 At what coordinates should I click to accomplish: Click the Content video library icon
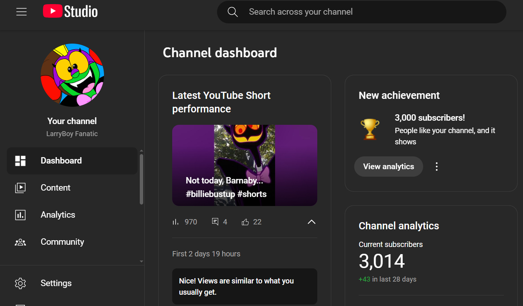20,188
